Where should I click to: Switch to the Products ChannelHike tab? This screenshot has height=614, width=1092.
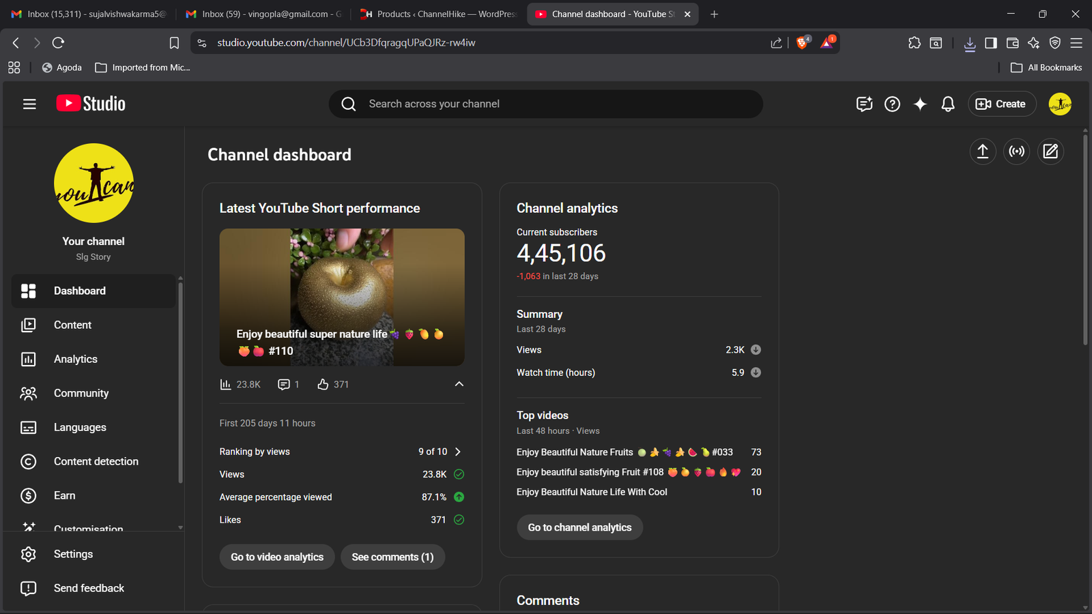click(x=439, y=14)
